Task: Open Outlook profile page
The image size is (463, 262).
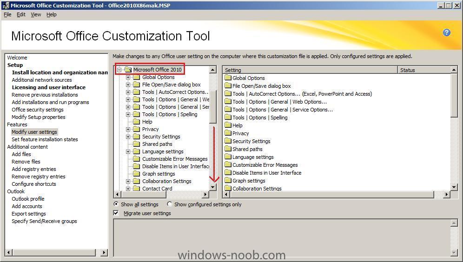Action: click(x=28, y=199)
